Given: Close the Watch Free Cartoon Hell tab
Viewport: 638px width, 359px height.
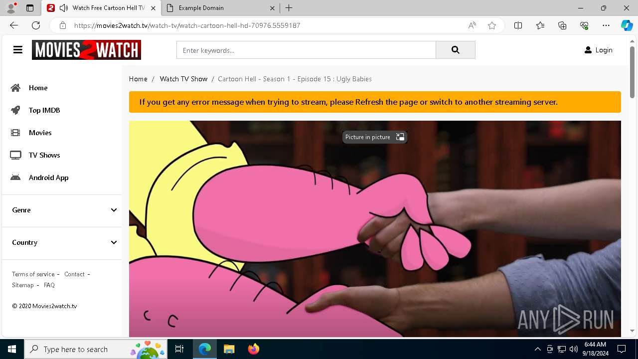Looking at the screenshot, I should [x=153, y=8].
